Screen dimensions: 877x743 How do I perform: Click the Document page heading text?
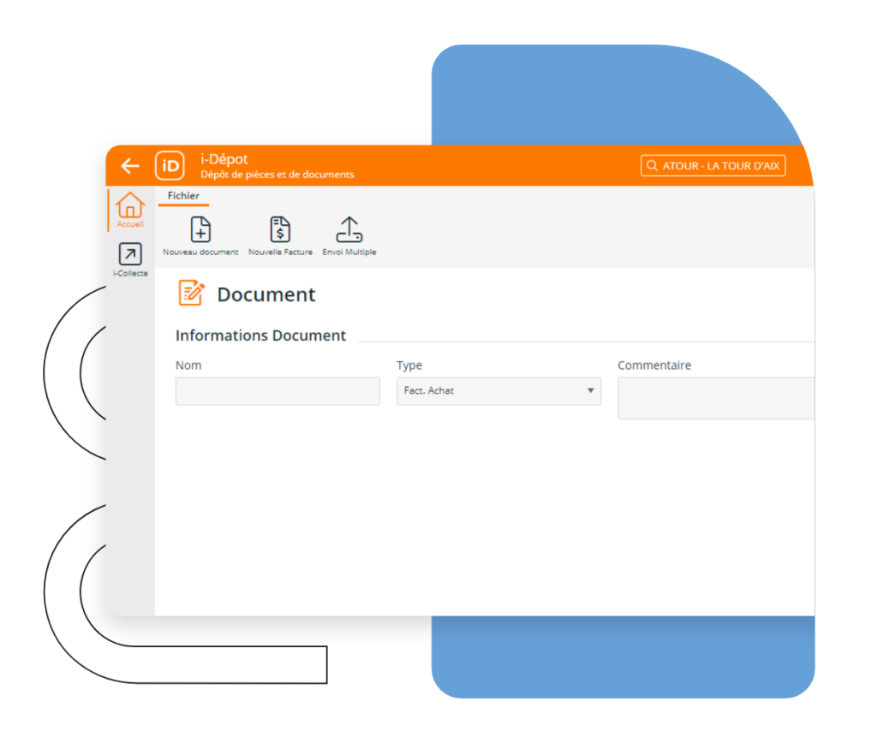pyautogui.click(x=266, y=294)
